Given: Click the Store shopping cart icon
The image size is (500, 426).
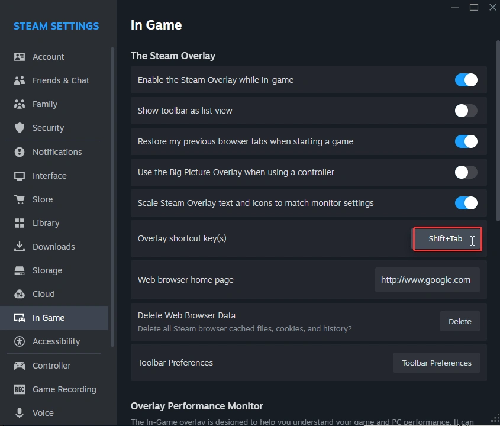Looking at the screenshot, I should [x=20, y=199].
